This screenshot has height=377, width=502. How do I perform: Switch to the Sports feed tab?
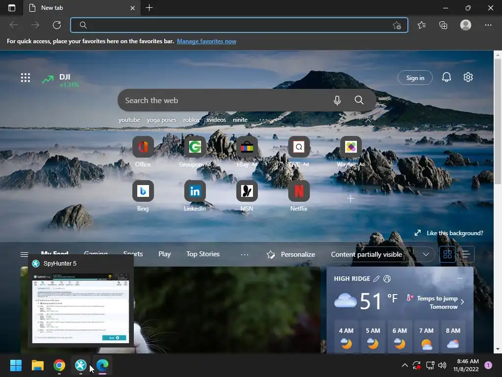point(133,254)
